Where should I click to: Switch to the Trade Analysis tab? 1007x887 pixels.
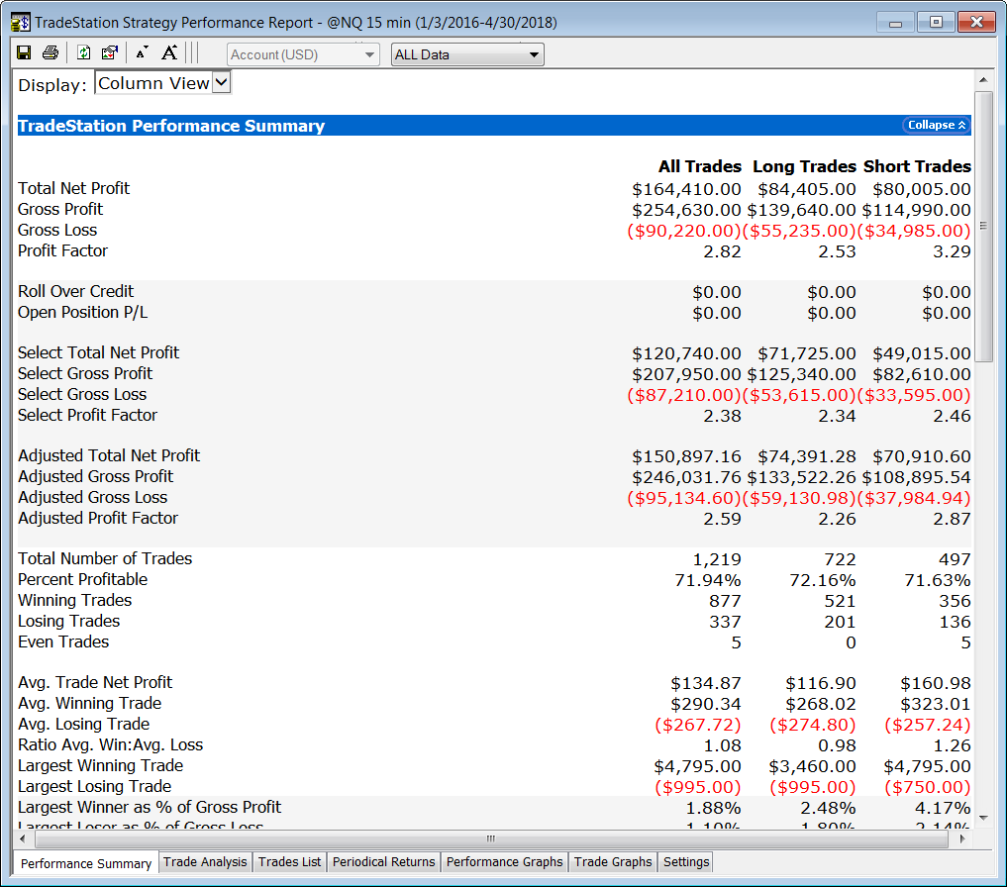(x=205, y=862)
